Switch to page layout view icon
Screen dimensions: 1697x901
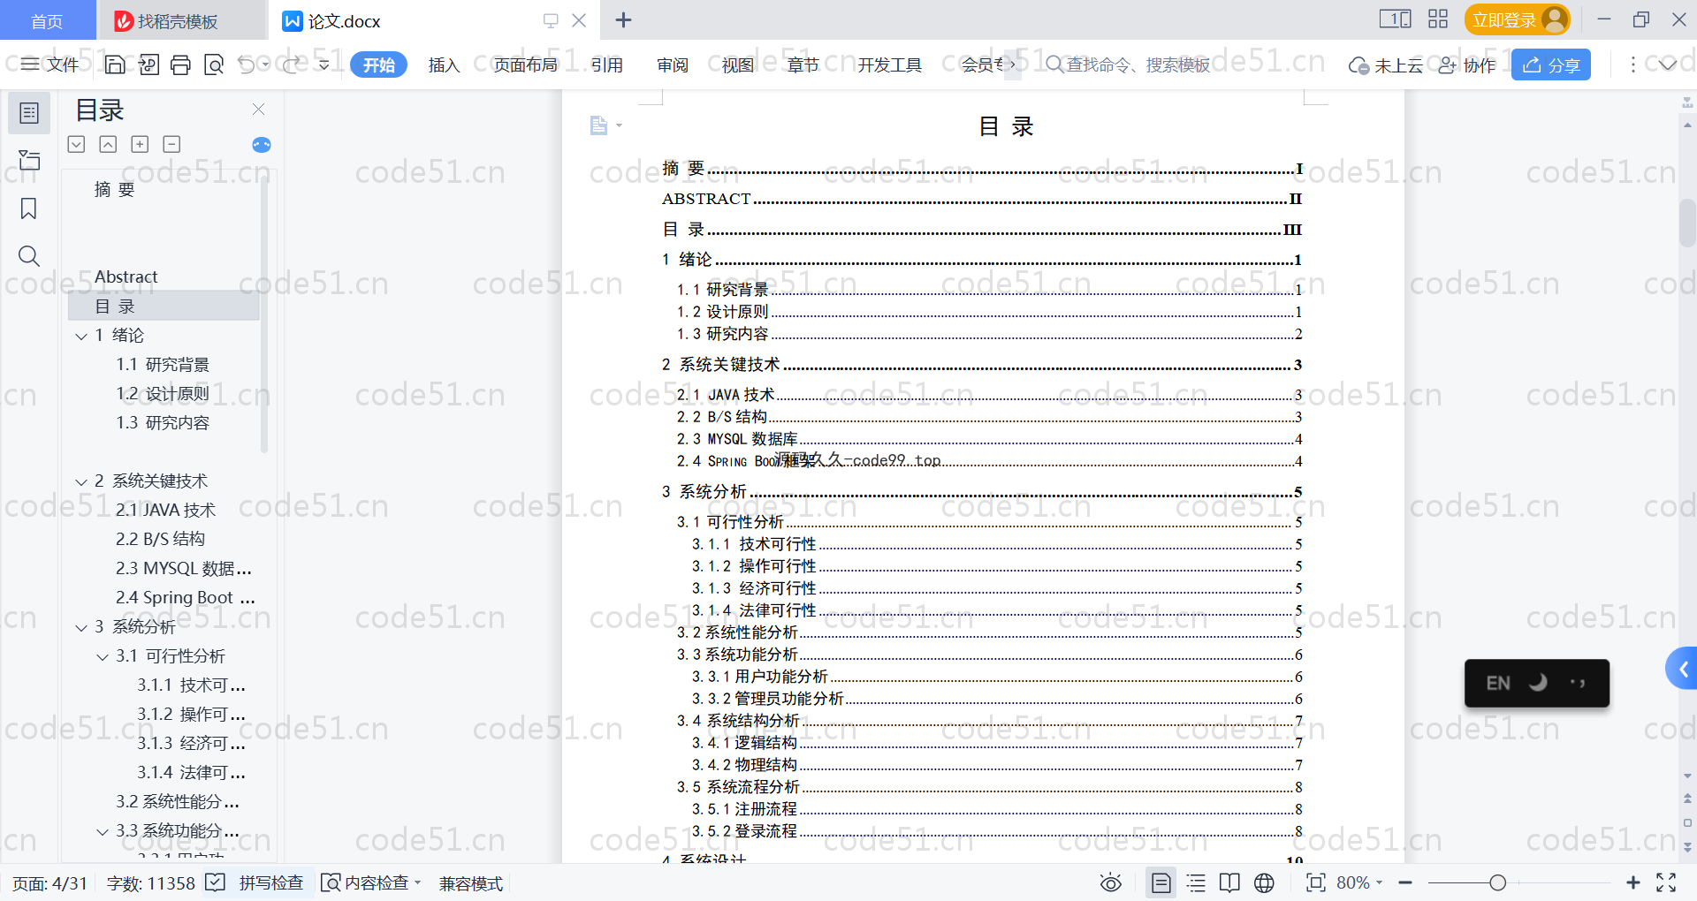tap(1161, 882)
